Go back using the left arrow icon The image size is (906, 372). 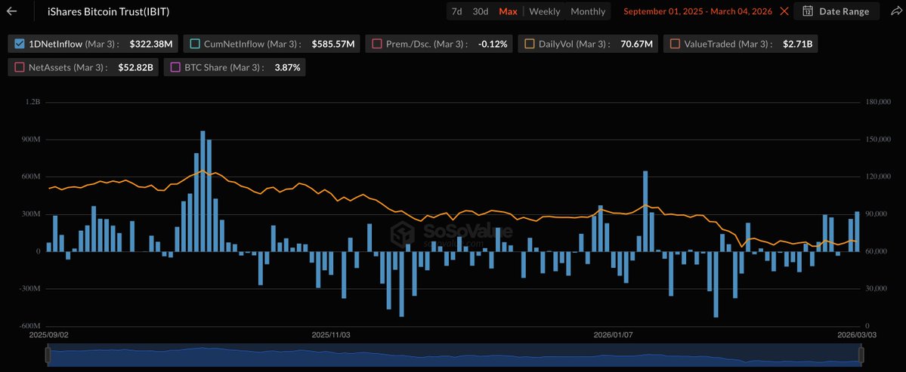11,11
